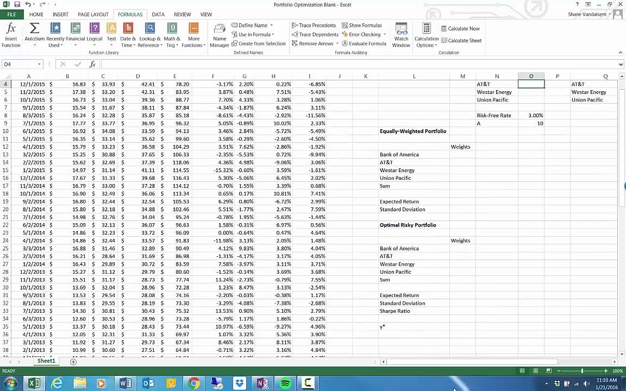The image size is (626, 391).
Task: Open Date & Time functions menu
Action: click(x=128, y=35)
